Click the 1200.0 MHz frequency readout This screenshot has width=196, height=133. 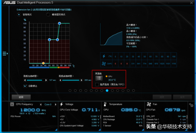[x=33, y=110]
